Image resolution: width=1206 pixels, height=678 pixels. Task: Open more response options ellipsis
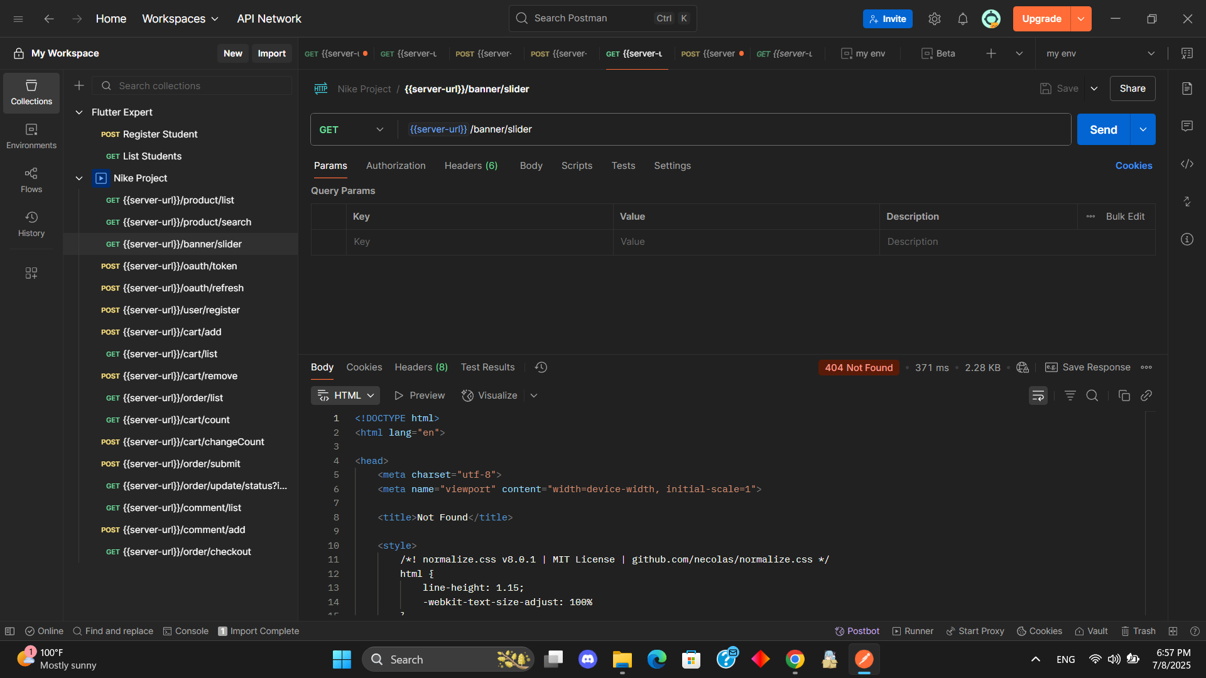pyautogui.click(x=1146, y=367)
